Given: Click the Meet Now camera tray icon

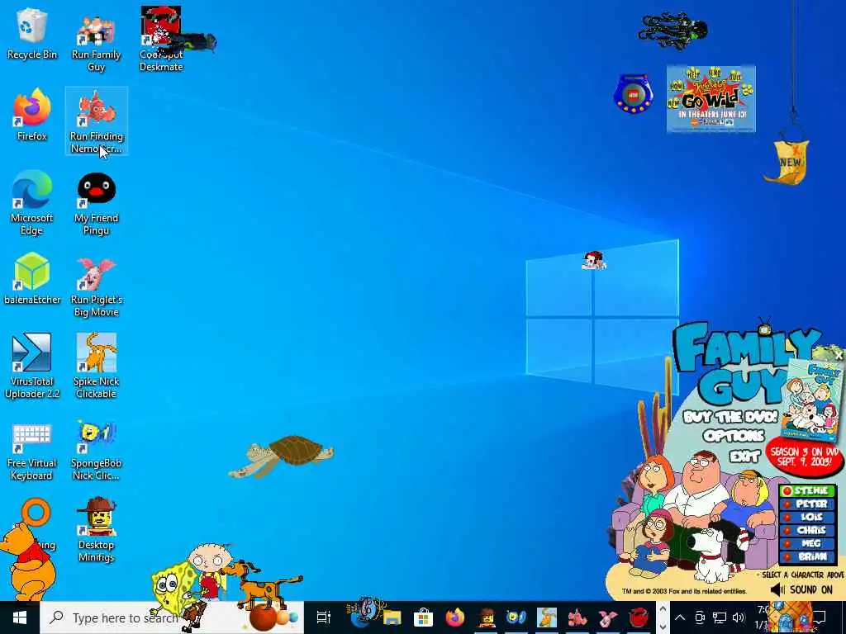Looking at the screenshot, I should click(700, 617).
